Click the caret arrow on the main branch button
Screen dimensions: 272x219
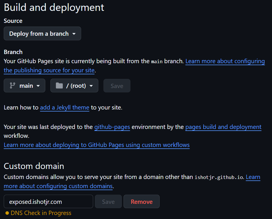click(x=38, y=86)
